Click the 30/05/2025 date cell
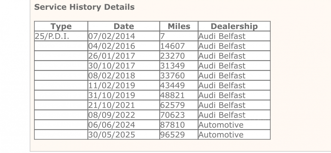Viewport: 331px width, 153px height. tap(124, 134)
